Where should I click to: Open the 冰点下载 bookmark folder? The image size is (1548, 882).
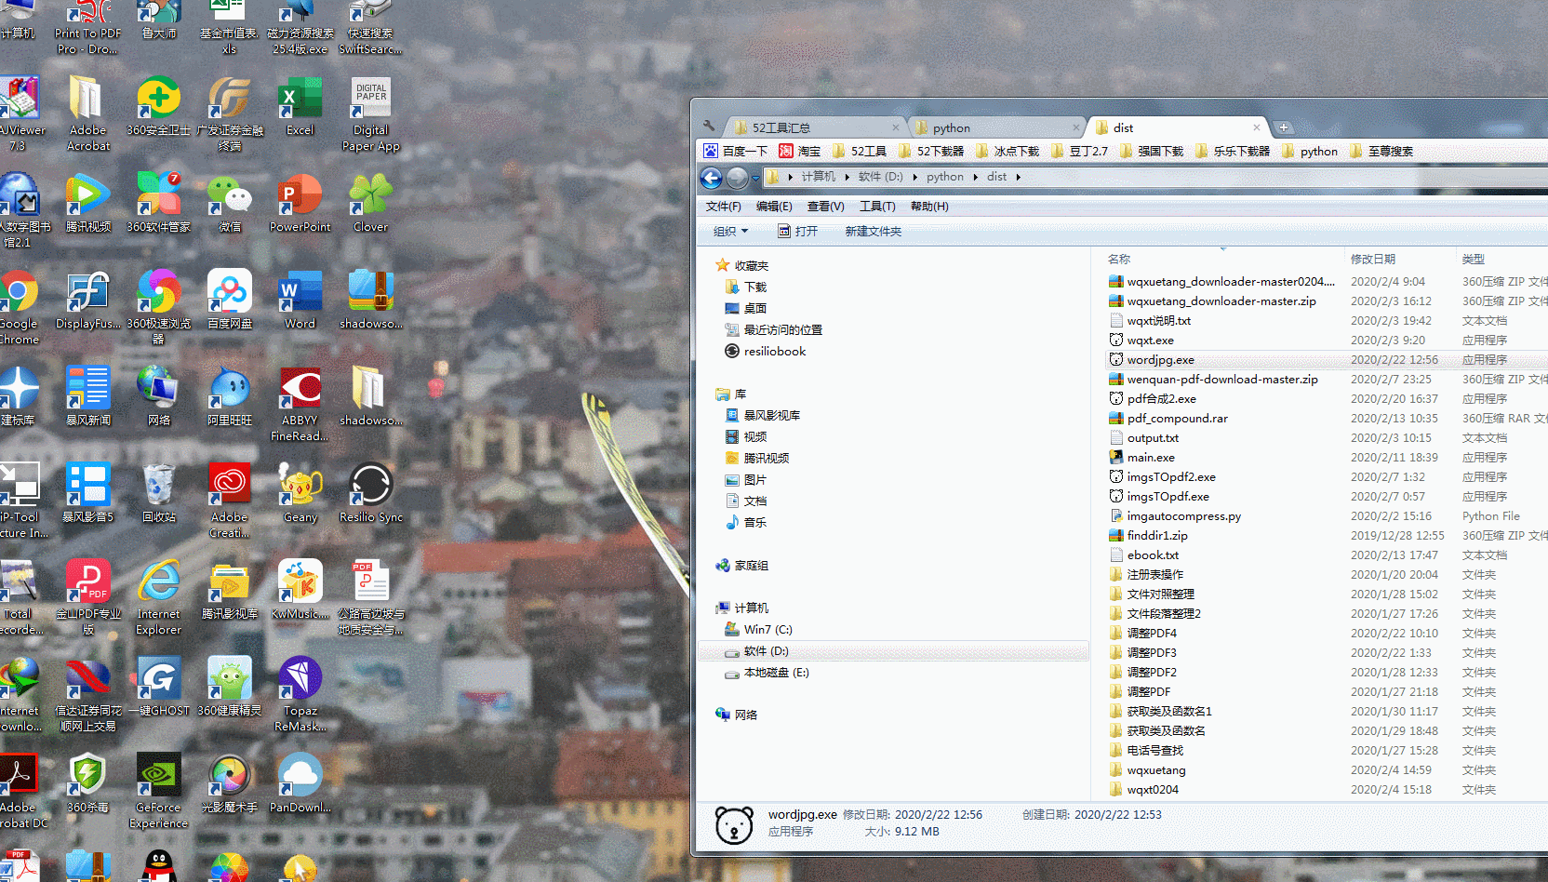pyautogui.click(x=1007, y=151)
